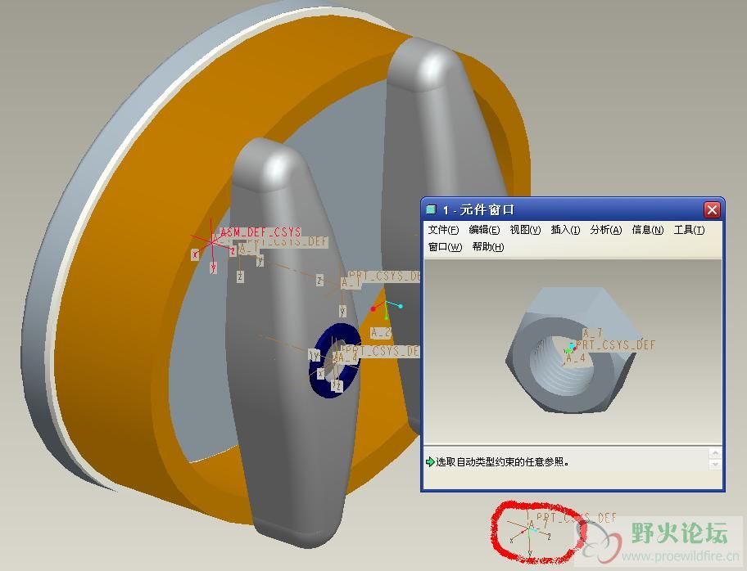The image size is (747, 571).
Task: Open the 窗口(W) menu
Action: 445,247
